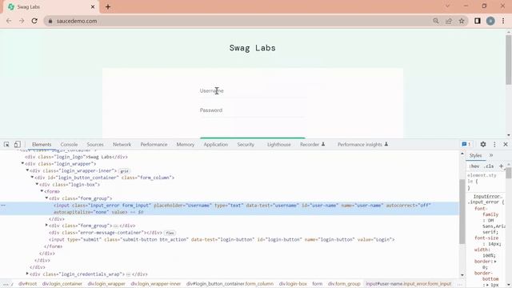
Task: Open the Recorder tab
Action: point(312,144)
